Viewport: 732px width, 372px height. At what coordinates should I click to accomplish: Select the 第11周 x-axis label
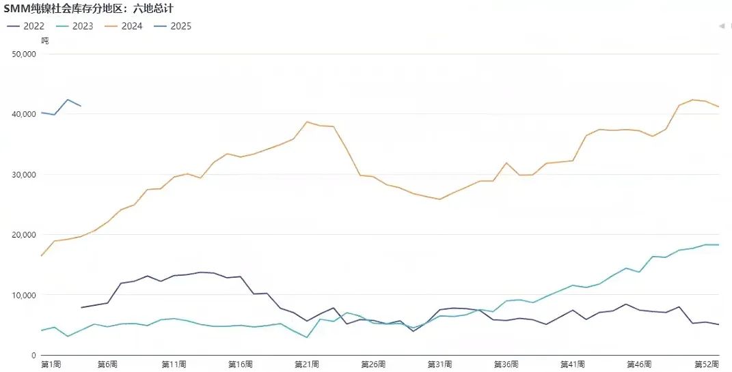pyautogui.click(x=174, y=364)
